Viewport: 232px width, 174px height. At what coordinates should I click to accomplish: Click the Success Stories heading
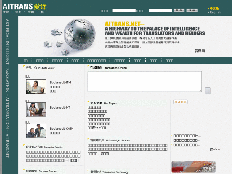pyautogui.click(x=41, y=171)
